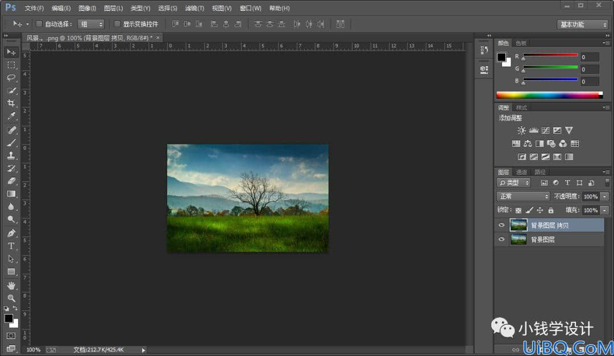Toggle lock all for layer
The height and width of the screenshot is (356, 614).
(551, 210)
